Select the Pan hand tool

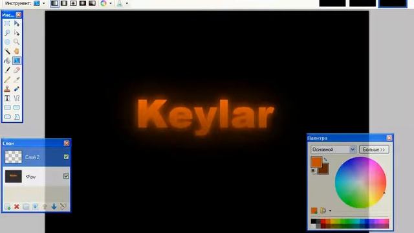click(x=17, y=51)
